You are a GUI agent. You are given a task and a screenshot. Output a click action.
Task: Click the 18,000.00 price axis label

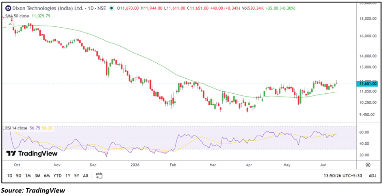coord(368,19)
